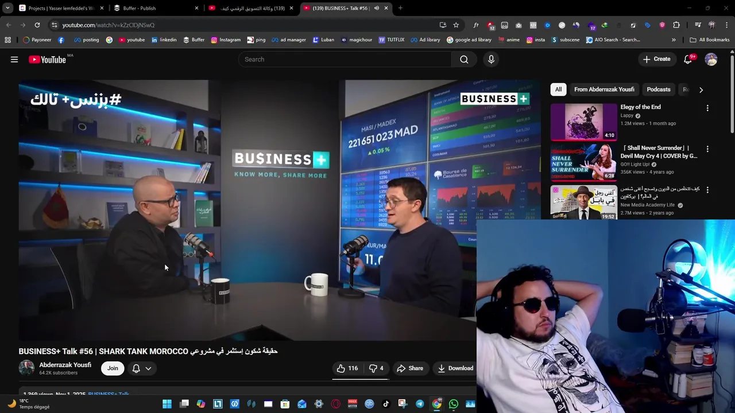Viewport: 735px width, 413px height.
Task: Open the Ad library bookmark
Action: (424, 40)
